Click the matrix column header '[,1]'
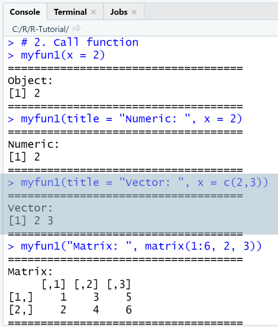 click(53, 284)
